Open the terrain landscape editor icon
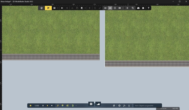Image resolution: width=189 pixels, height=110 pixels. 98,104
